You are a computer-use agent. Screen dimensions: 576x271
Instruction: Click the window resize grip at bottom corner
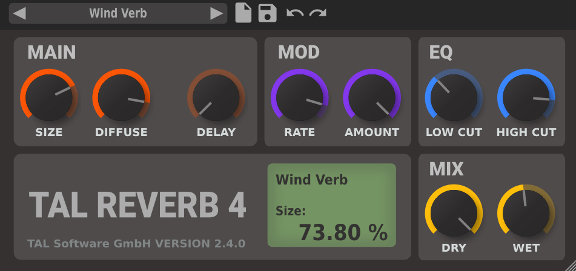click(x=570, y=266)
